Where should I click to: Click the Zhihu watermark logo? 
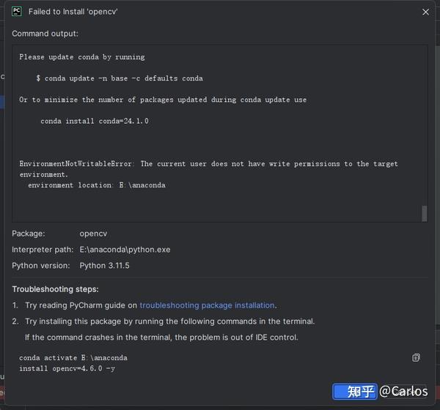(x=355, y=391)
